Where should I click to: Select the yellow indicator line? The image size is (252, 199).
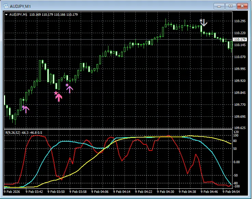click(85, 162)
